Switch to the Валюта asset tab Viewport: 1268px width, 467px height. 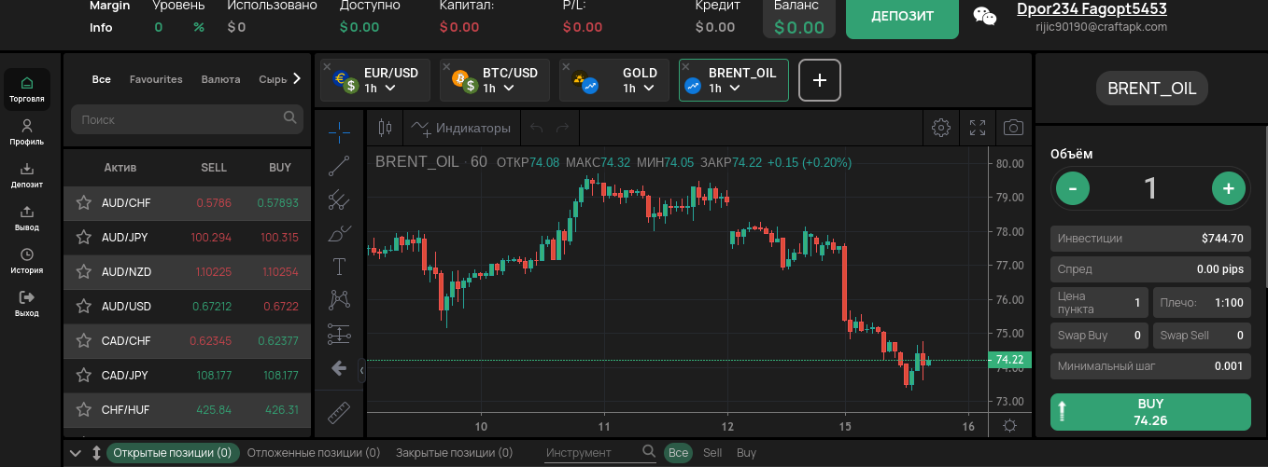click(220, 79)
